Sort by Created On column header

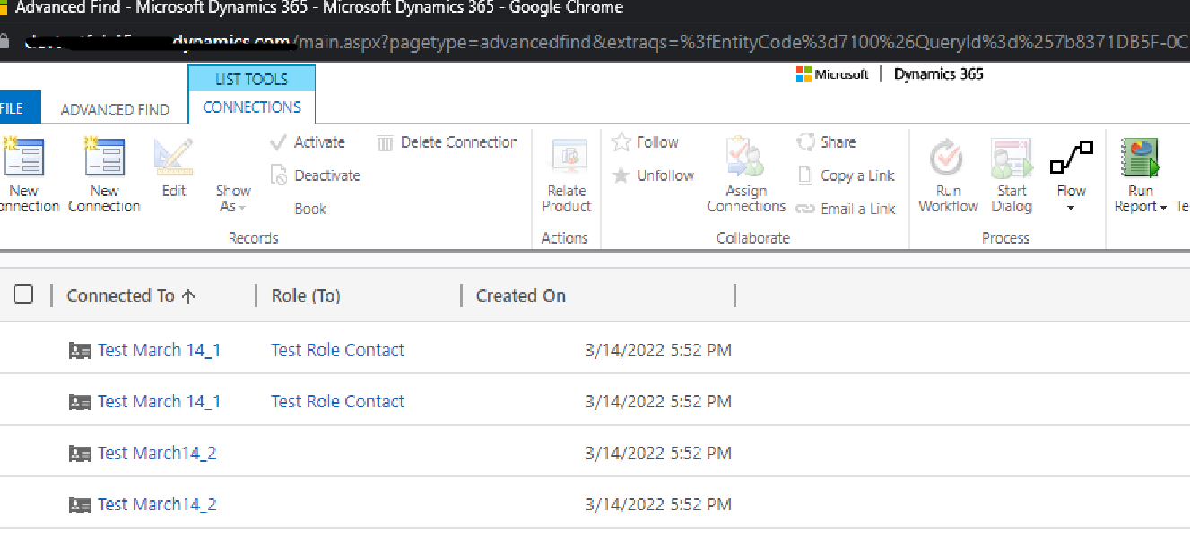click(521, 295)
